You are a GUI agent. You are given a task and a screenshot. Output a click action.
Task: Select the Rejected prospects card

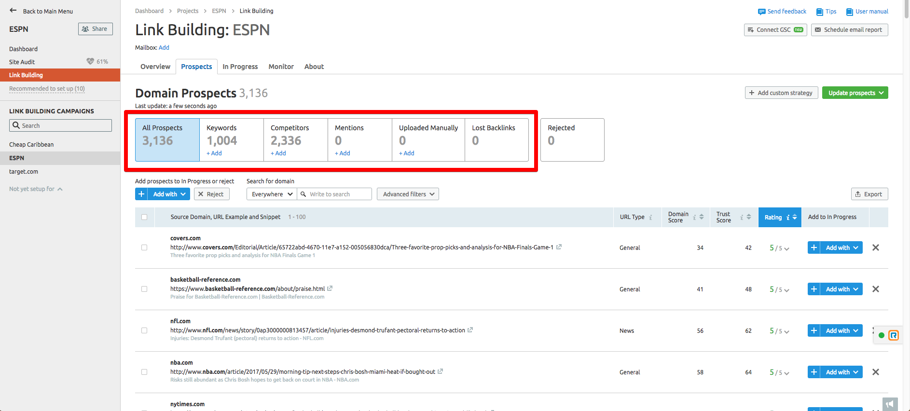point(572,140)
